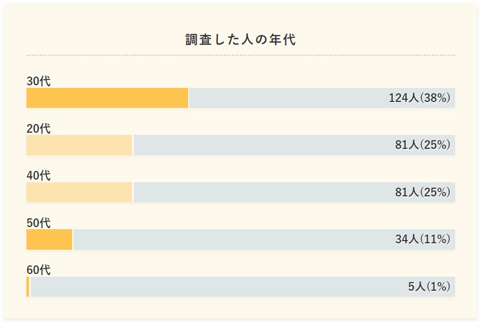Click the gray unfilled portion of 60代 bar

[x=211, y=286]
